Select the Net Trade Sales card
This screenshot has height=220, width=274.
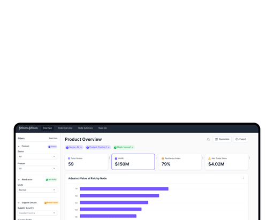click(226, 162)
